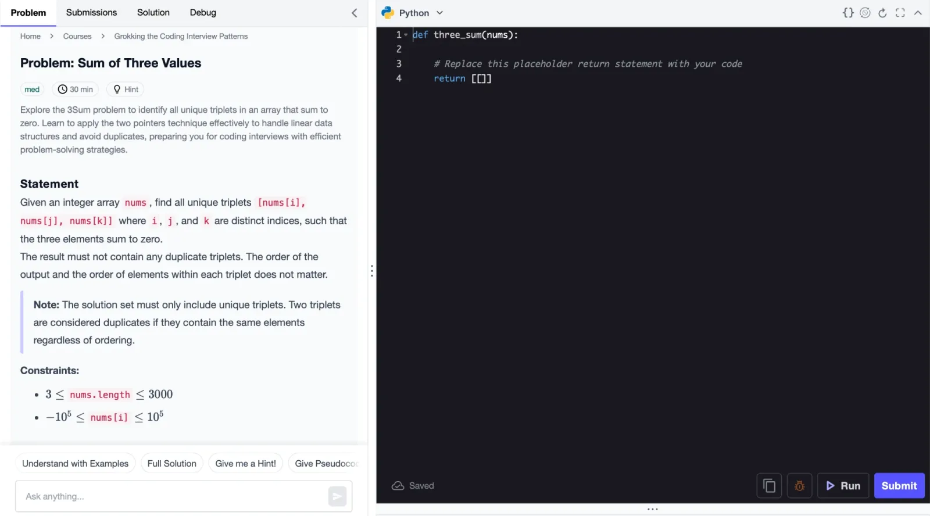The height and width of the screenshot is (516, 930).
Task: Click the lightbulb Hint button
Action: (126, 89)
